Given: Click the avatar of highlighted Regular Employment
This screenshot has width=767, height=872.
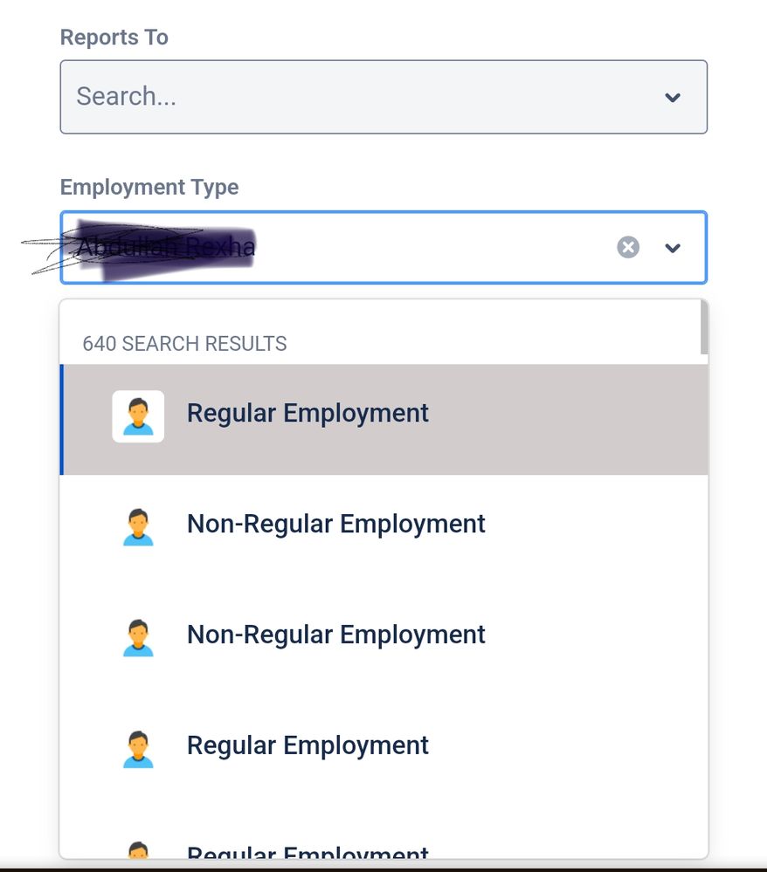Looking at the screenshot, I should pos(138,416).
